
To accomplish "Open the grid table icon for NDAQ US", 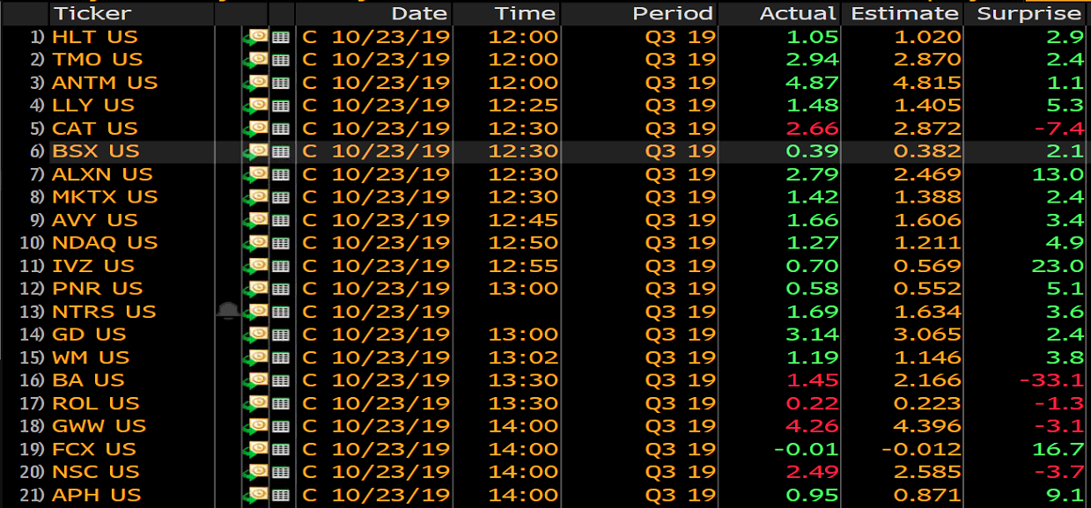I will [281, 243].
